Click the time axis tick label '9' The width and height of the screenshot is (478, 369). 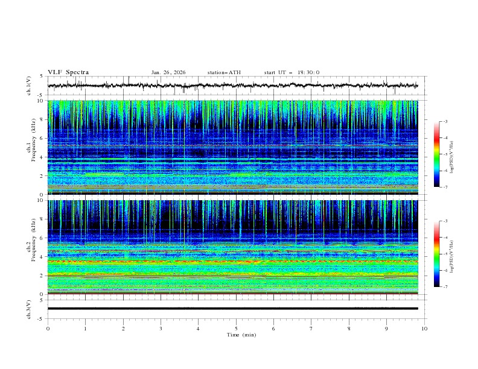[x=386, y=329]
